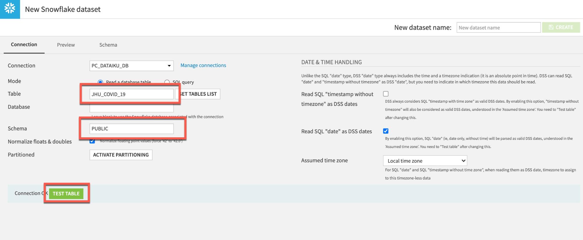This screenshot has height=240, width=583.
Task: Click the Snowflake logo icon
Action: click(10, 9)
